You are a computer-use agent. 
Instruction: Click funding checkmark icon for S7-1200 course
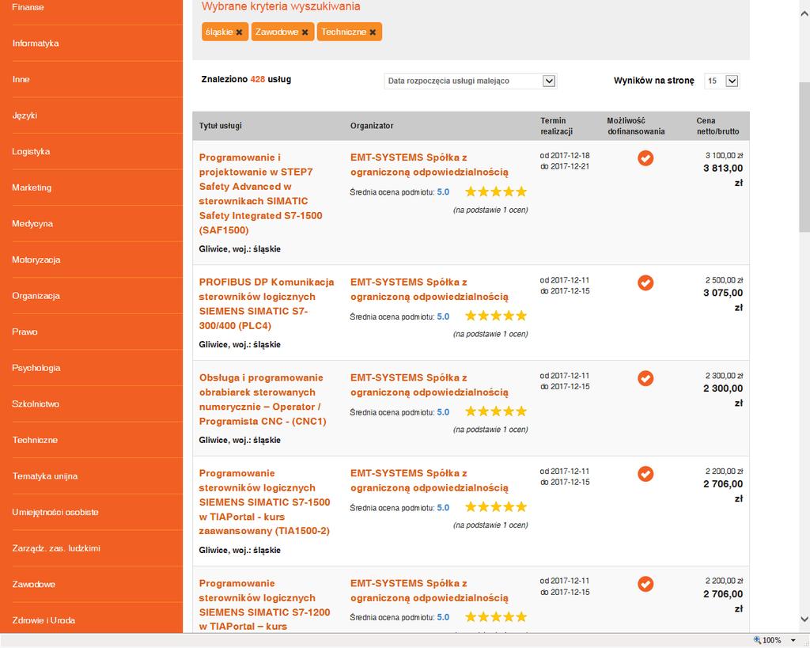click(645, 584)
